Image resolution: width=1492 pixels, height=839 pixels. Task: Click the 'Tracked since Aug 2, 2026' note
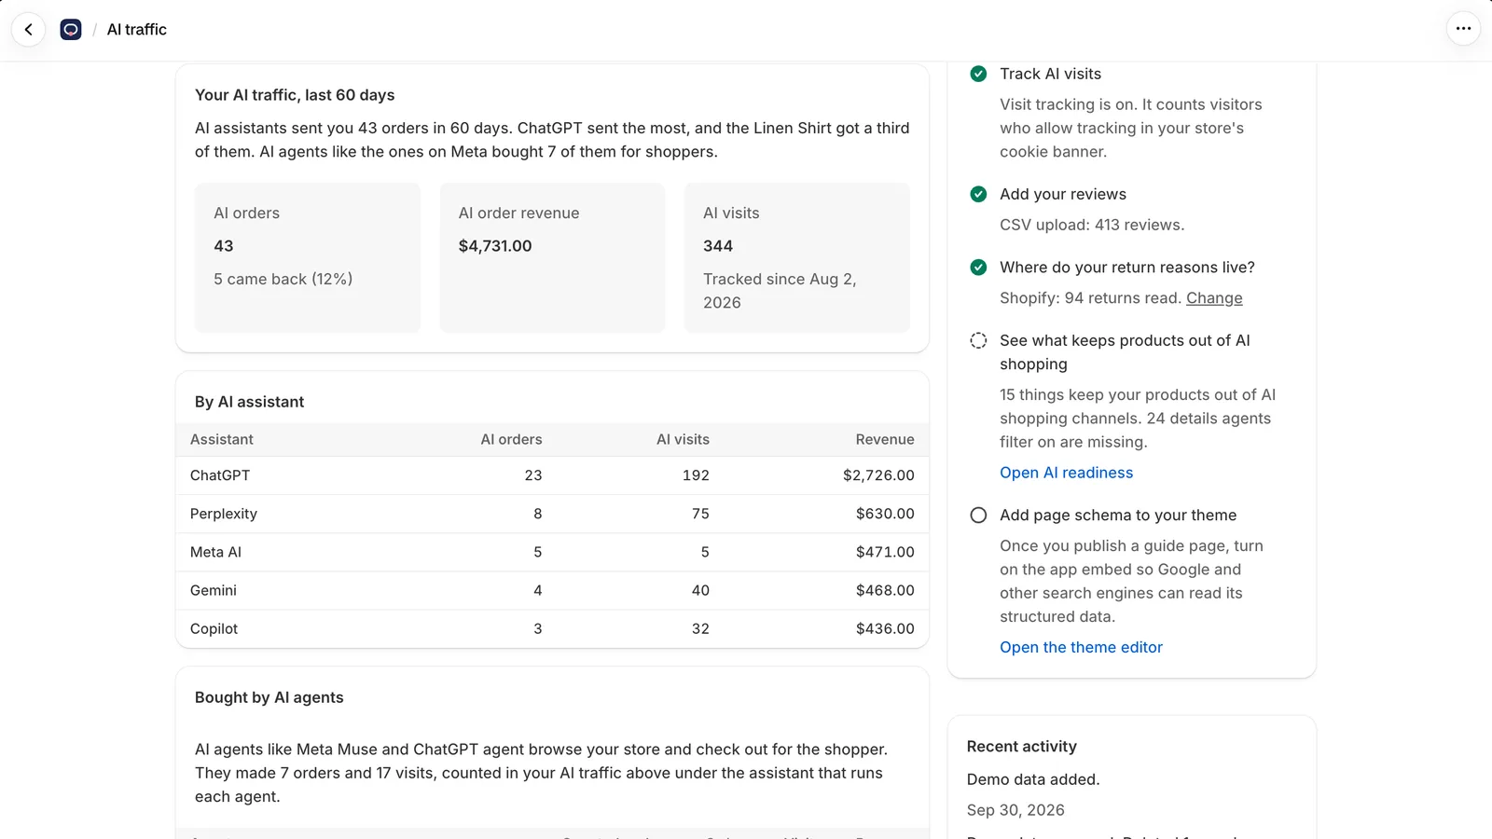coord(780,291)
